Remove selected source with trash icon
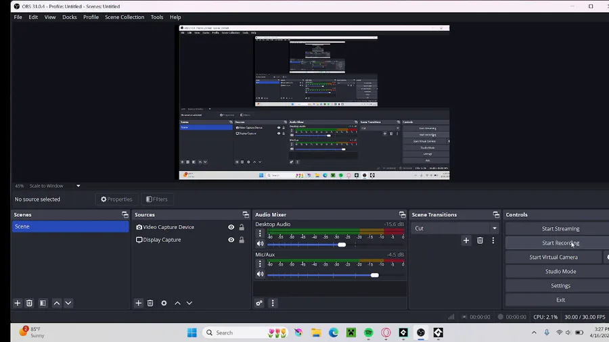 pyautogui.click(x=150, y=303)
